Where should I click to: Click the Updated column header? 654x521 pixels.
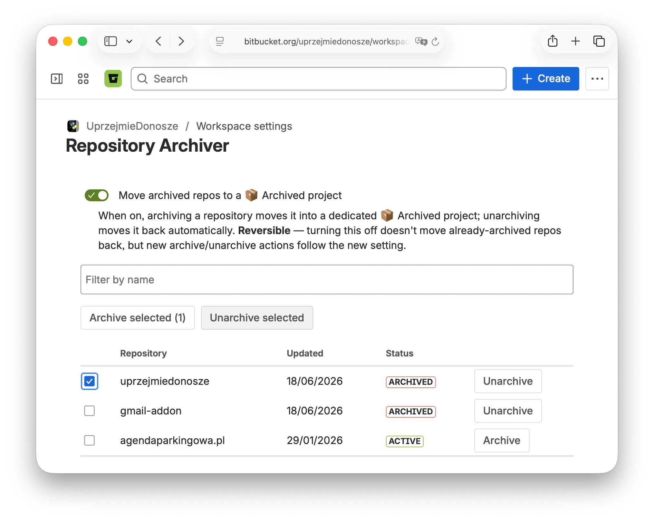click(x=305, y=353)
